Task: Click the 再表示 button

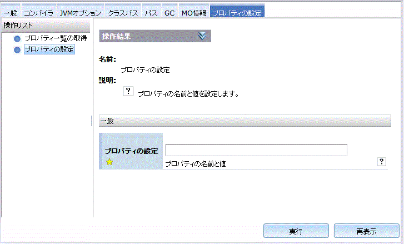Action: (x=366, y=231)
